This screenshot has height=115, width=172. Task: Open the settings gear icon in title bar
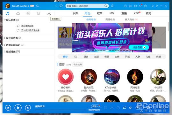146,6
